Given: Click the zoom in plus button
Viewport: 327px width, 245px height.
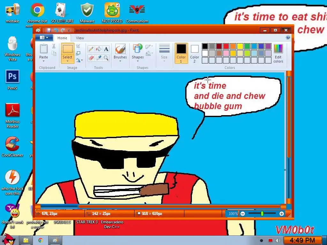Looking at the screenshot, I should pos(282,213).
